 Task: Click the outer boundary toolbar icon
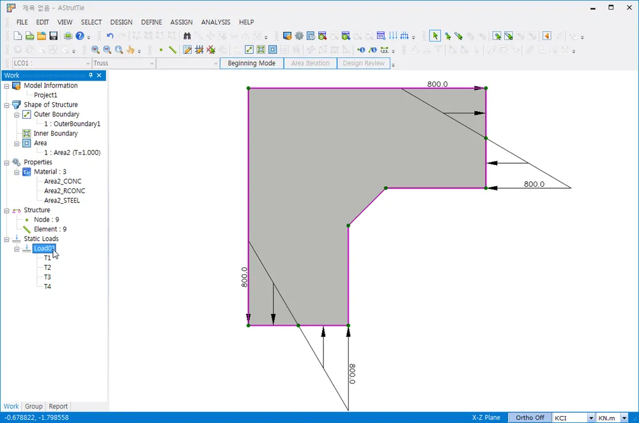pos(249,50)
